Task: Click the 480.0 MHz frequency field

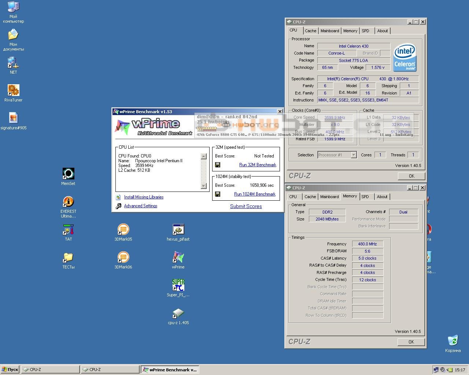Action: click(x=368, y=244)
